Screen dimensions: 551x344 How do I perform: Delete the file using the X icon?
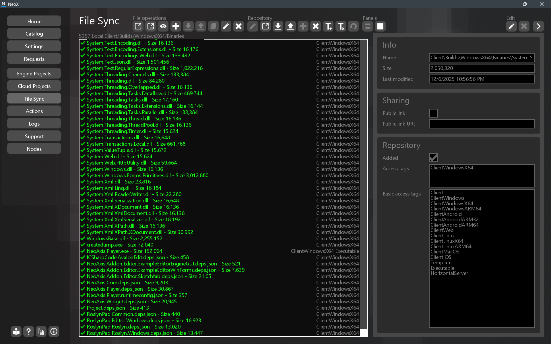(x=238, y=26)
